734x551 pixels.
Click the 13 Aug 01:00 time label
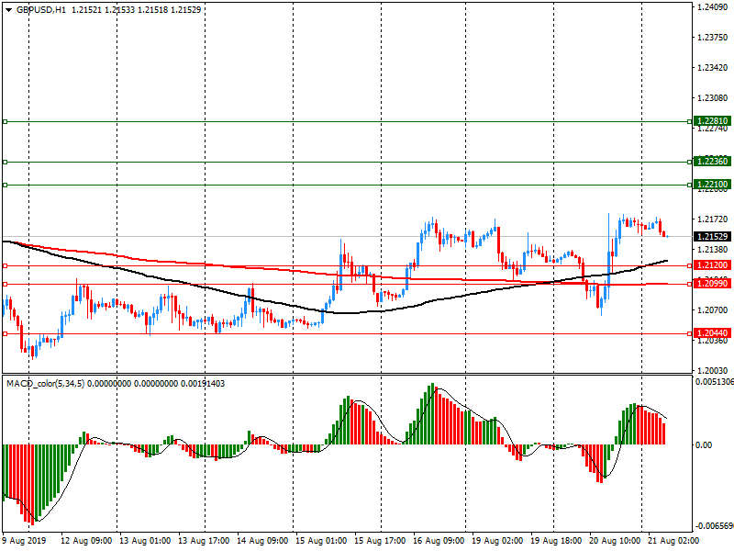point(145,541)
